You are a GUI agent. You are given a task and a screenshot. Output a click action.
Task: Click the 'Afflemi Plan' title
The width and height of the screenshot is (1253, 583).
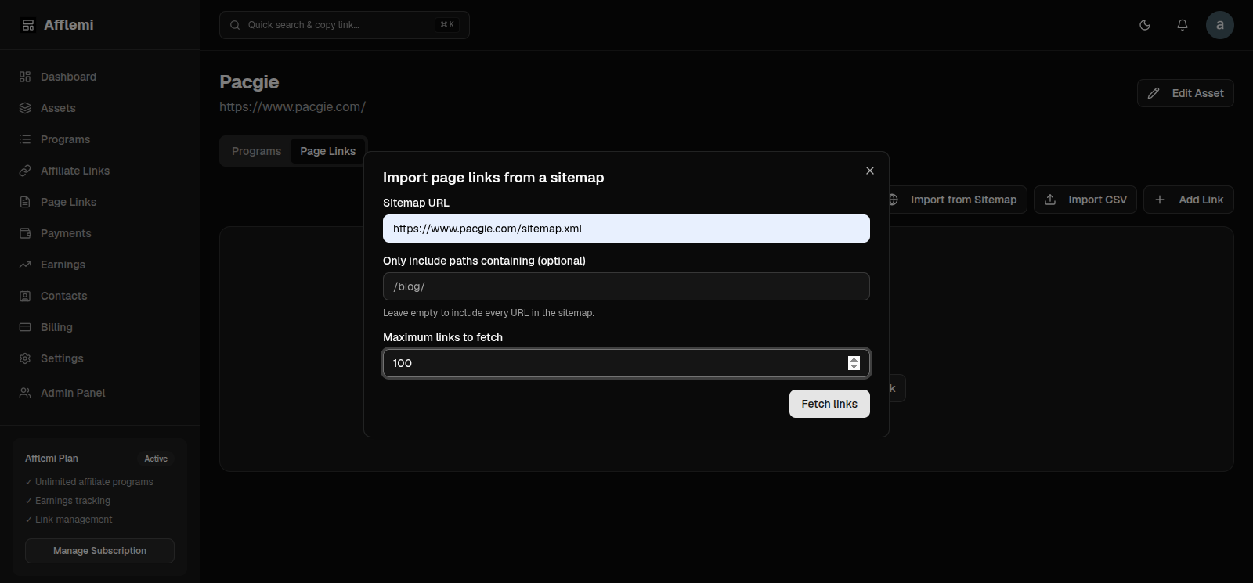coord(52,459)
